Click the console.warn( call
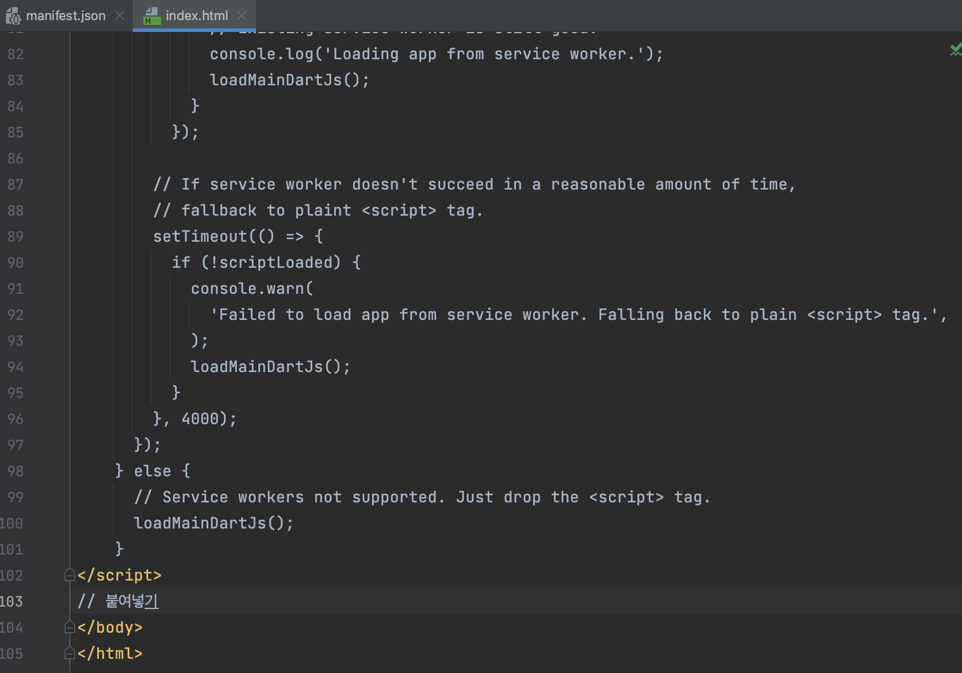The height and width of the screenshot is (673, 962). click(252, 289)
